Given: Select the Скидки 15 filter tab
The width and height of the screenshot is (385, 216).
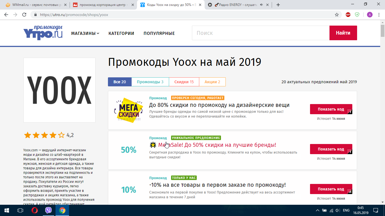Looking at the screenshot, I should click(x=184, y=82).
